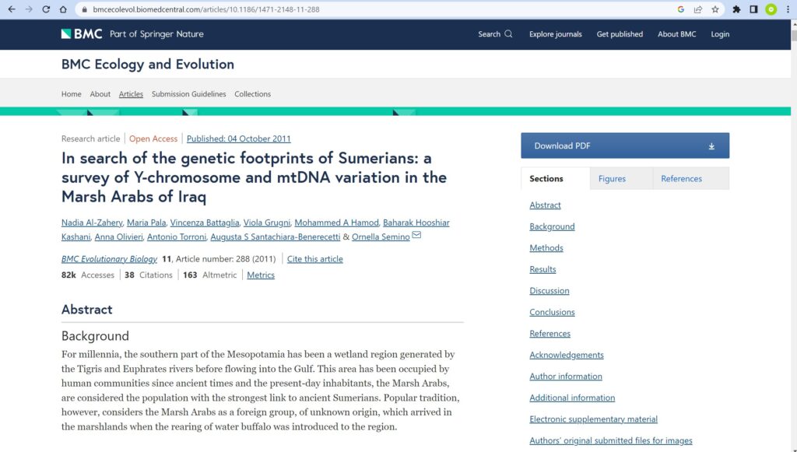Reload the page with refresh icon
This screenshot has width=797, height=452.
pyautogui.click(x=46, y=9)
